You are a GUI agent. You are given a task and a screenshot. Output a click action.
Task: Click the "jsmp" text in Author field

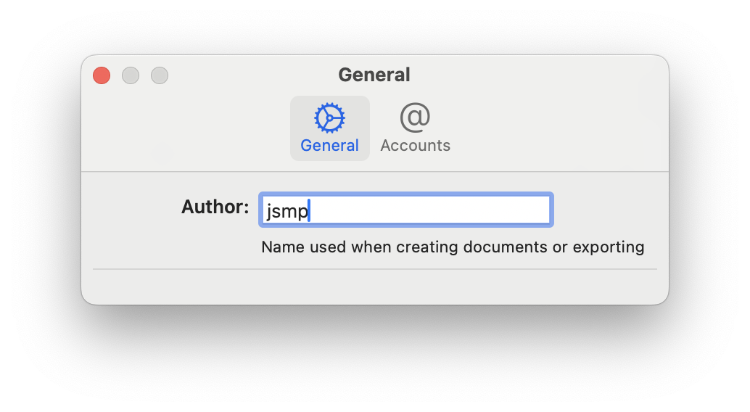click(x=286, y=211)
